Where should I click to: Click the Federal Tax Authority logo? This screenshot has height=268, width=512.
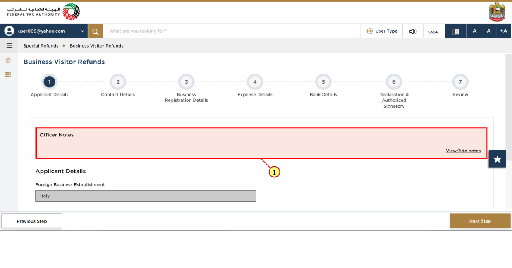coord(44,12)
